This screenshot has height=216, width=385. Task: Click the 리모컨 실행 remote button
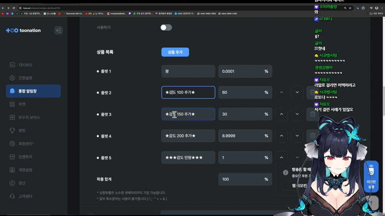pyautogui.click(x=371, y=176)
